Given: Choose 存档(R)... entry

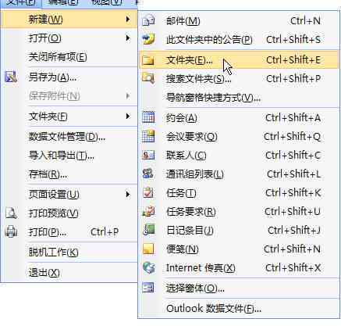Looking at the screenshot, I should 69,174.
